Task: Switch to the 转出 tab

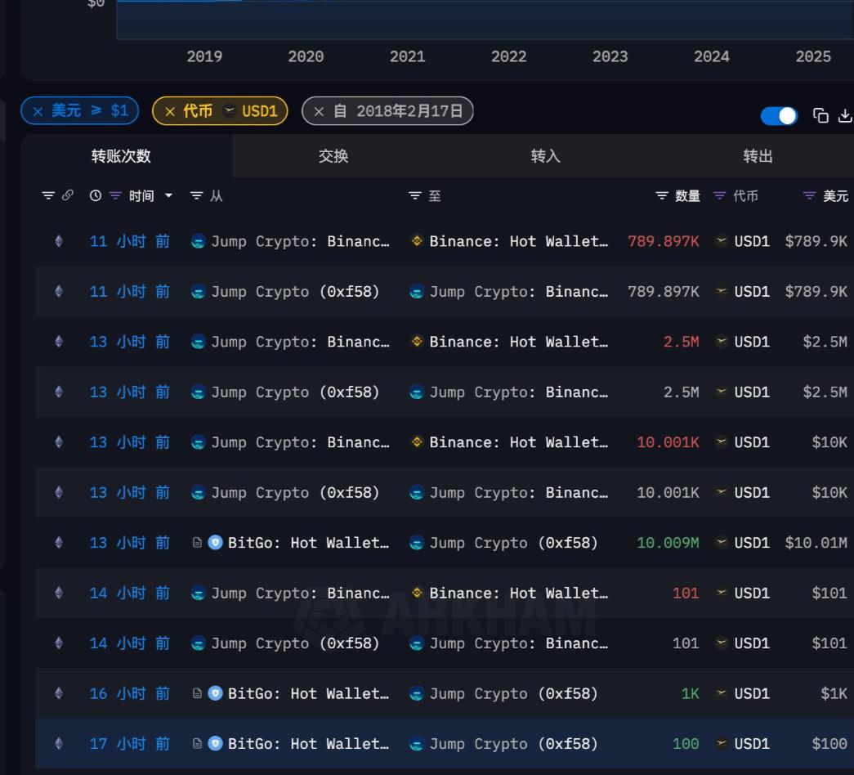Action: coord(758,156)
